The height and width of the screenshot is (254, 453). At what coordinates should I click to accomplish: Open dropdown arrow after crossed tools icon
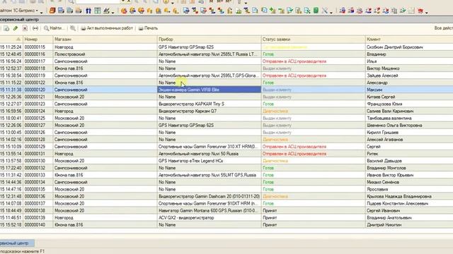pyautogui.click(x=331, y=12)
